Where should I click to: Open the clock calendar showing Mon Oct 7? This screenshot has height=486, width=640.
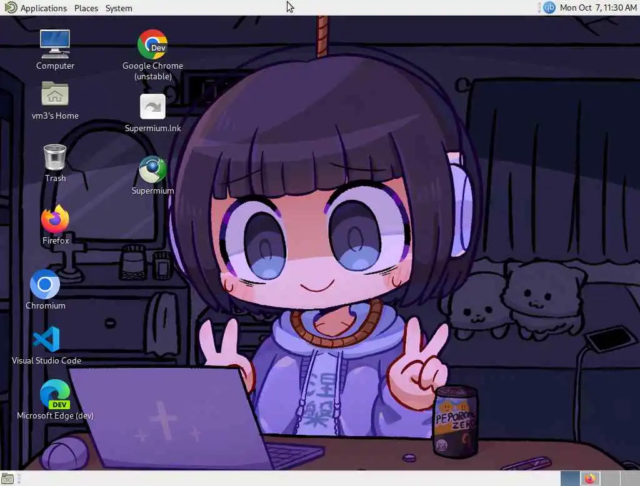point(598,7)
